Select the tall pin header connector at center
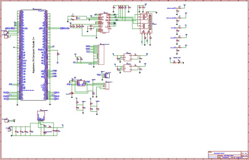 101,55
